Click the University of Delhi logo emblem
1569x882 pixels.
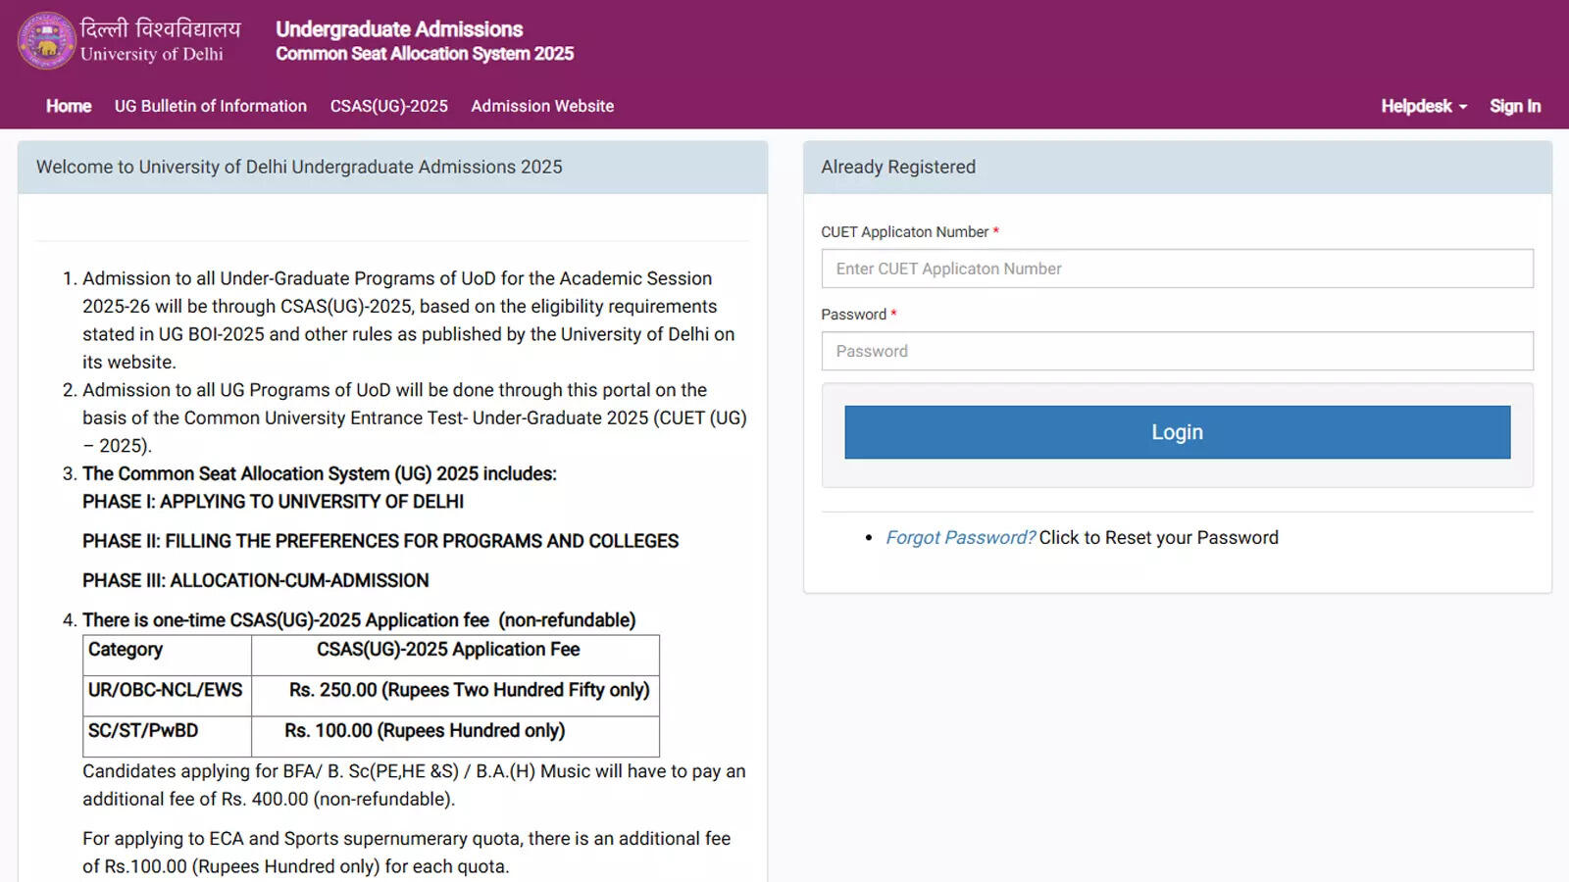click(x=46, y=41)
